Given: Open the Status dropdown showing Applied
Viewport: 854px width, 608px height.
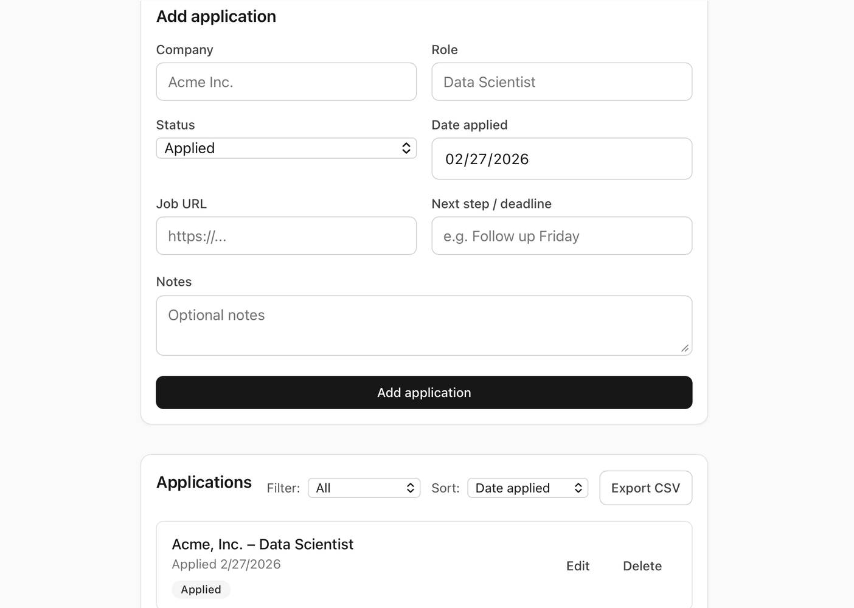Looking at the screenshot, I should (286, 148).
